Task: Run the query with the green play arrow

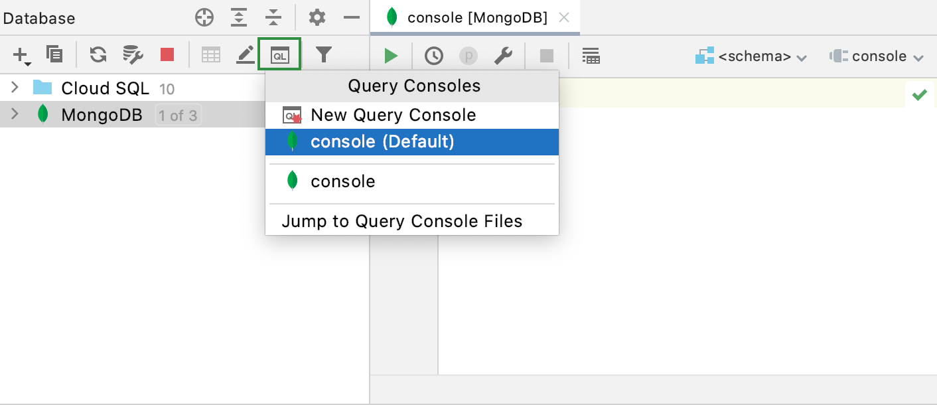Action: click(391, 56)
